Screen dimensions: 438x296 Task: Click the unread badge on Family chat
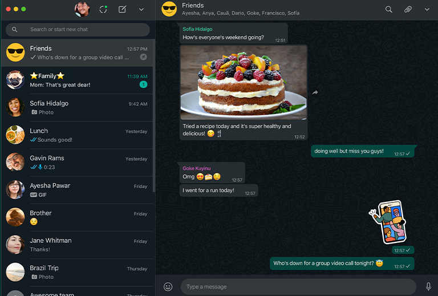pos(143,84)
